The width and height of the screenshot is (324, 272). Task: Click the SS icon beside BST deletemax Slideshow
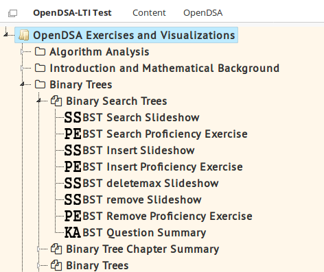tap(73, 184)
